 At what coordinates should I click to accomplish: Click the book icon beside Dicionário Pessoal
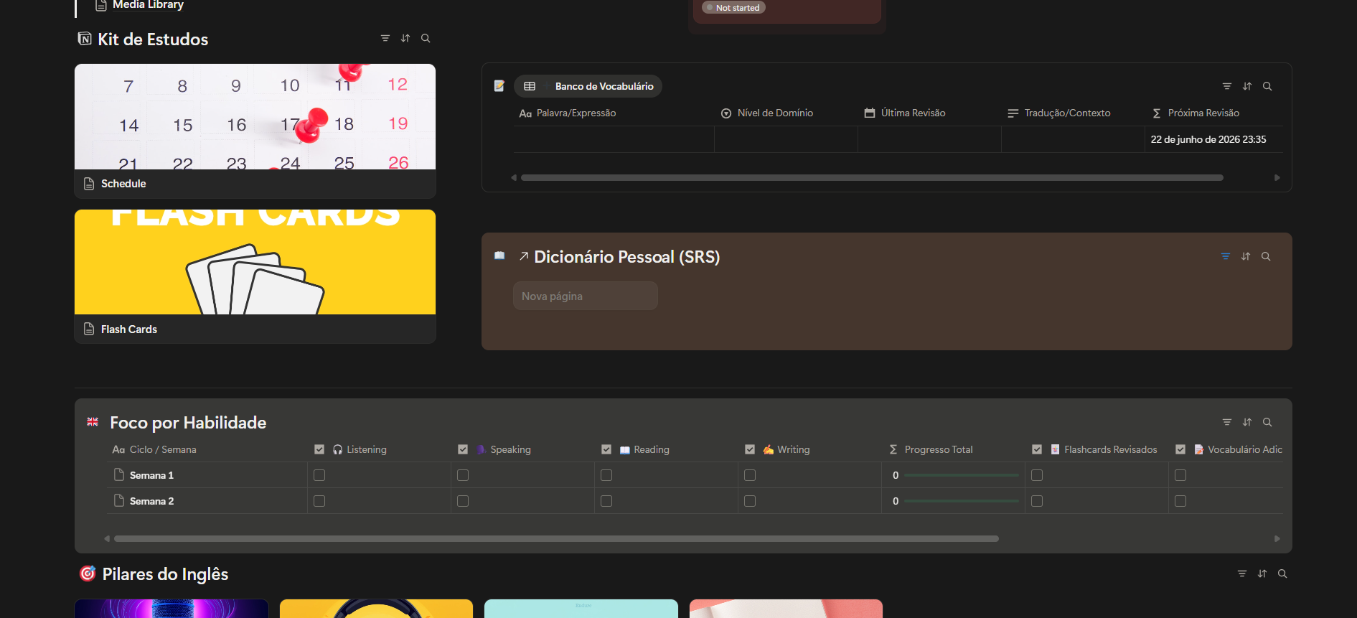point(499,256)
